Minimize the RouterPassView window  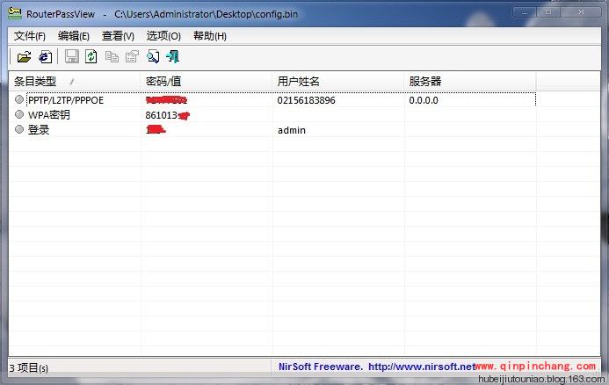525,12
